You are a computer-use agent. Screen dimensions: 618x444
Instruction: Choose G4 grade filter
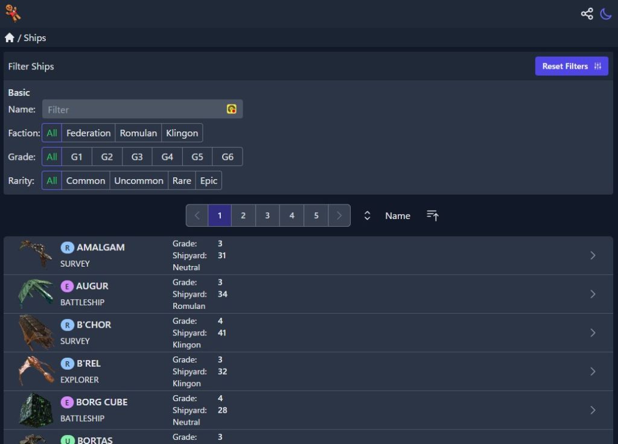(167, 157)
